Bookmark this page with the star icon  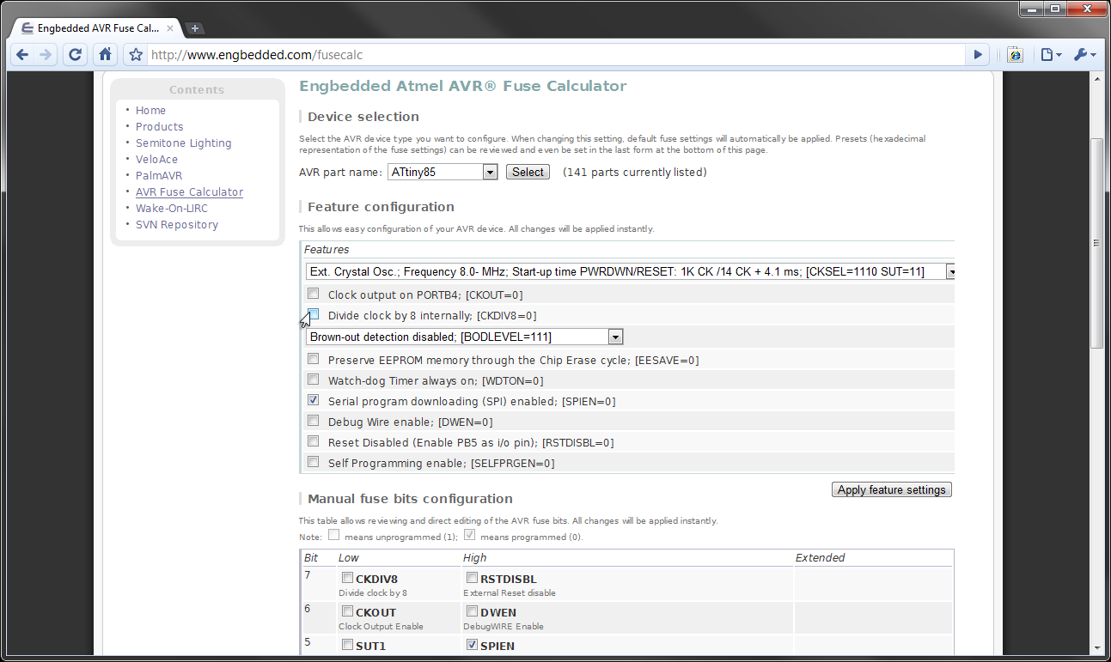[x=135, y=55]
